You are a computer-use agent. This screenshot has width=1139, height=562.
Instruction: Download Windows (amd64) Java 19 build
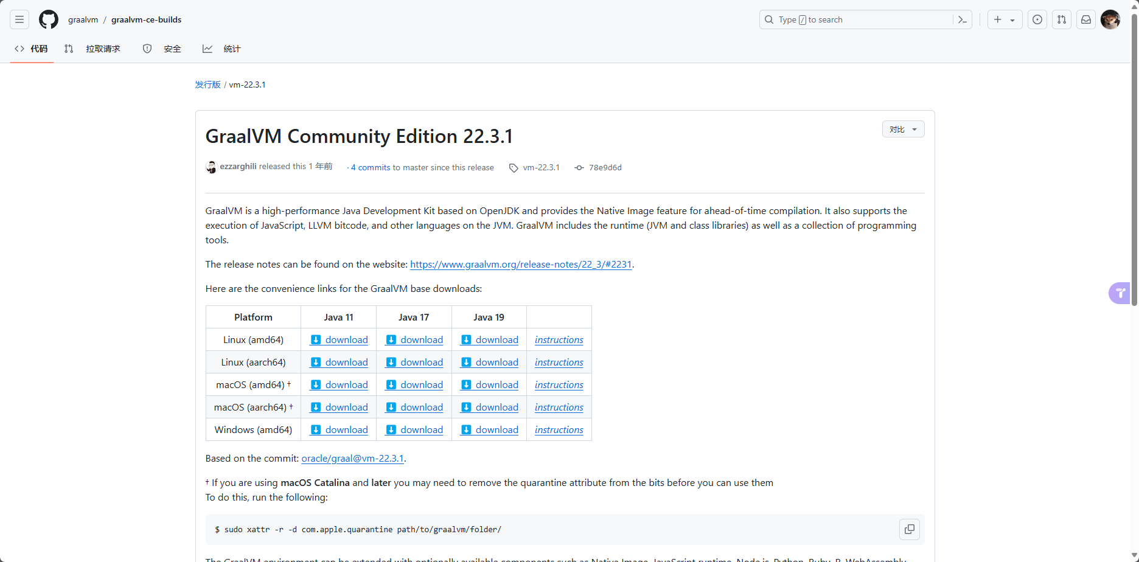coord(490,430)
